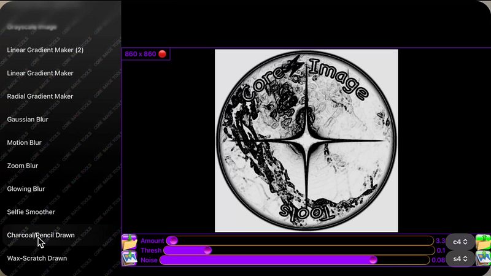
Task: Click the green photo export icon
Action: pos(483,258)
